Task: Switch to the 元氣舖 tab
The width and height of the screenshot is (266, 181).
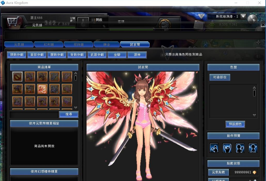Action: click(x=19, y=44)
